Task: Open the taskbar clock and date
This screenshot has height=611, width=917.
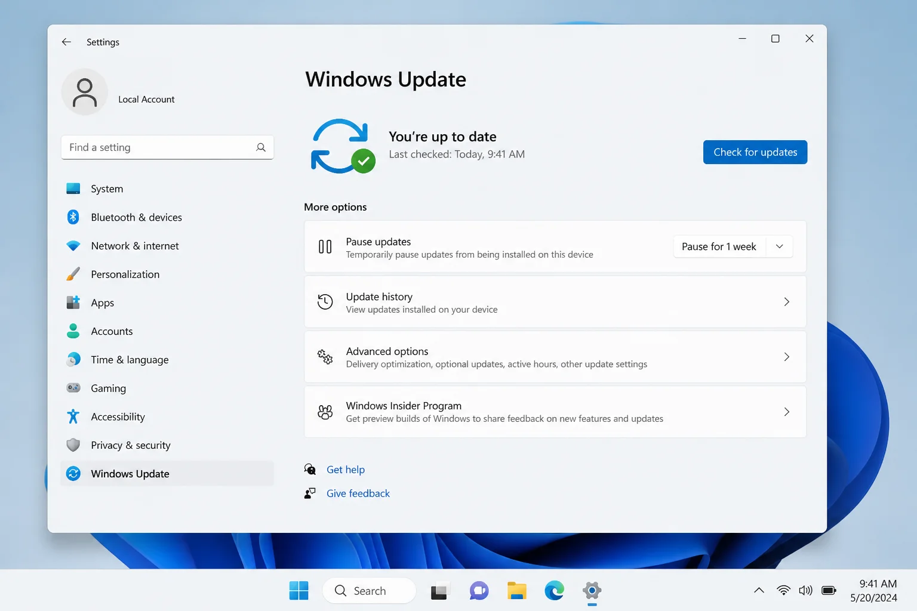Action: click(x=873, y=591)
